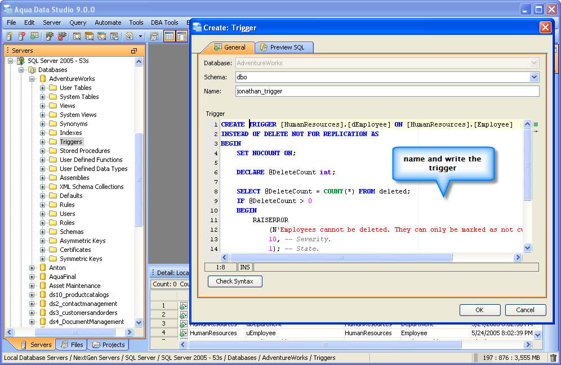Screen dimensions: 561x365
Task: Open the green-dot table query icon
Action: 35,37
